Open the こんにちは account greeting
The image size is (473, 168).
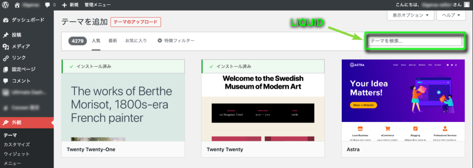432,5
